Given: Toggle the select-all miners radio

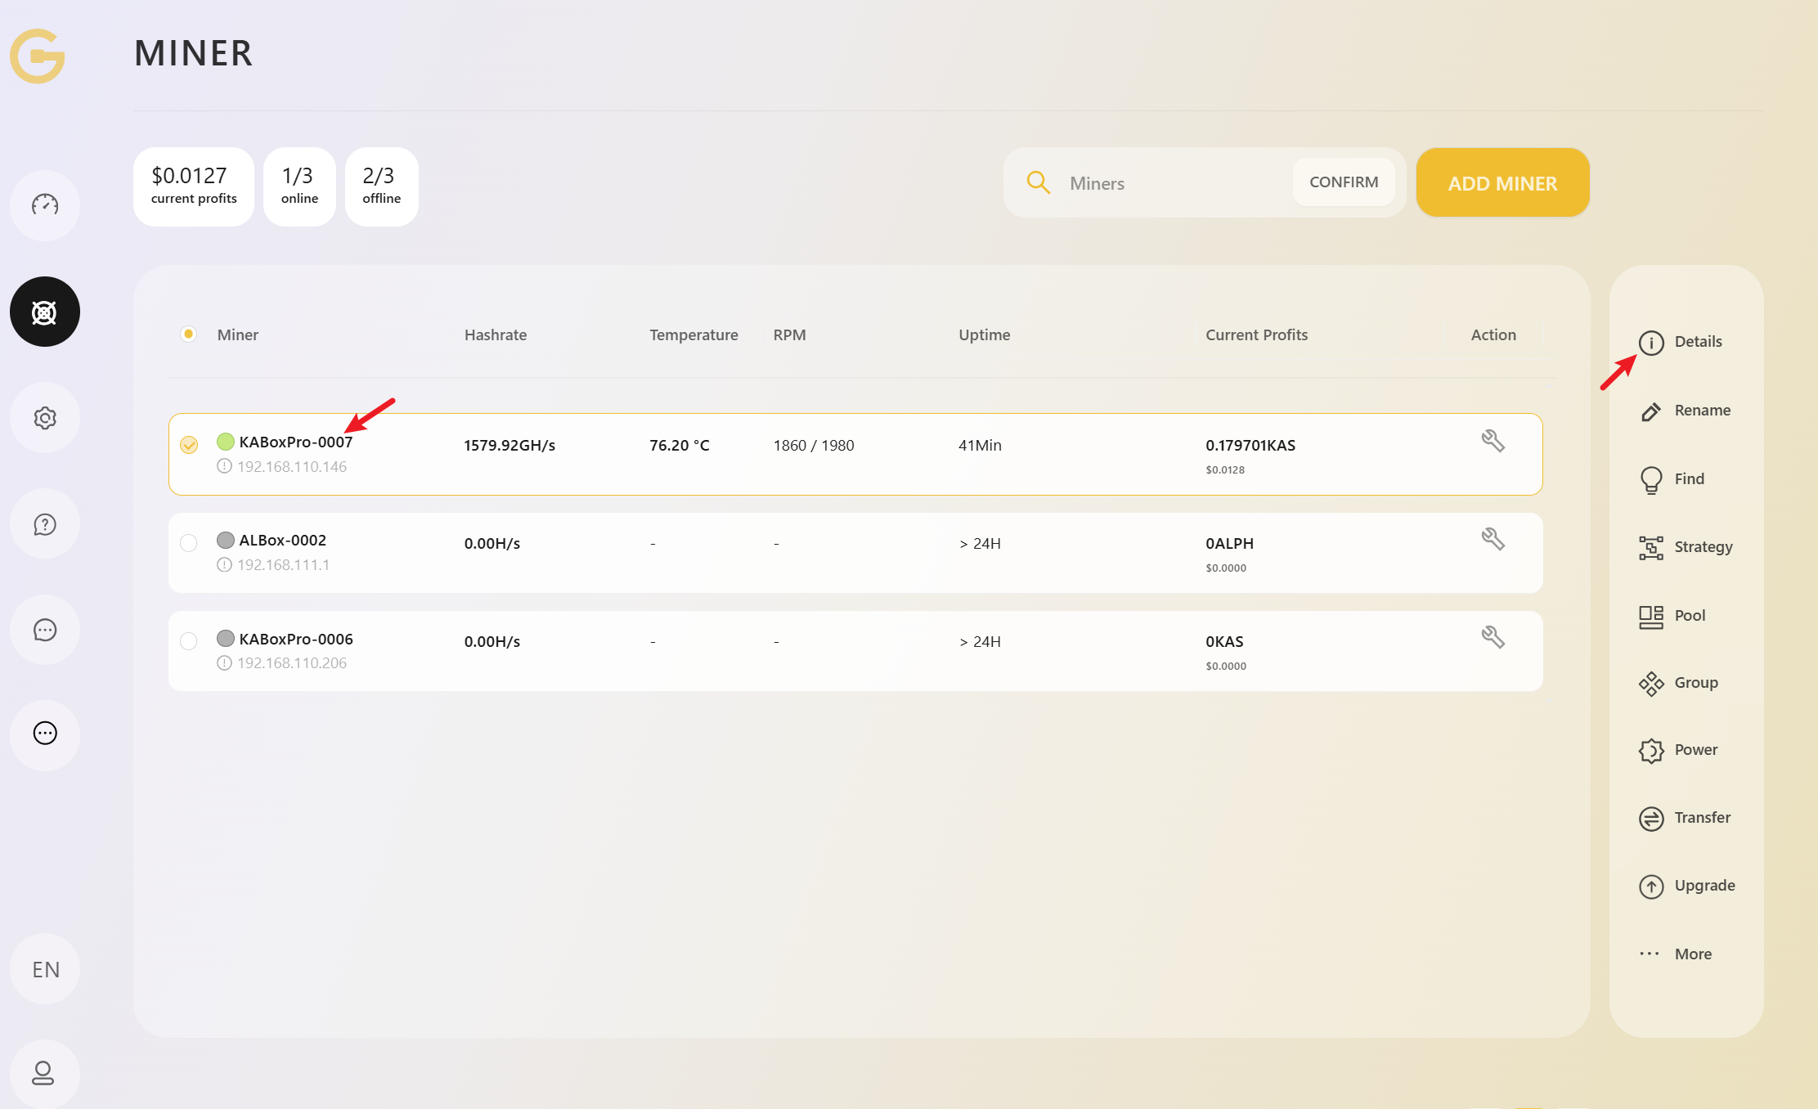Looking at the screenshot, I should 188,334.
